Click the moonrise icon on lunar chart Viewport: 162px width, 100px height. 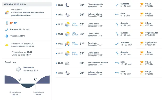tap(35, 79)
